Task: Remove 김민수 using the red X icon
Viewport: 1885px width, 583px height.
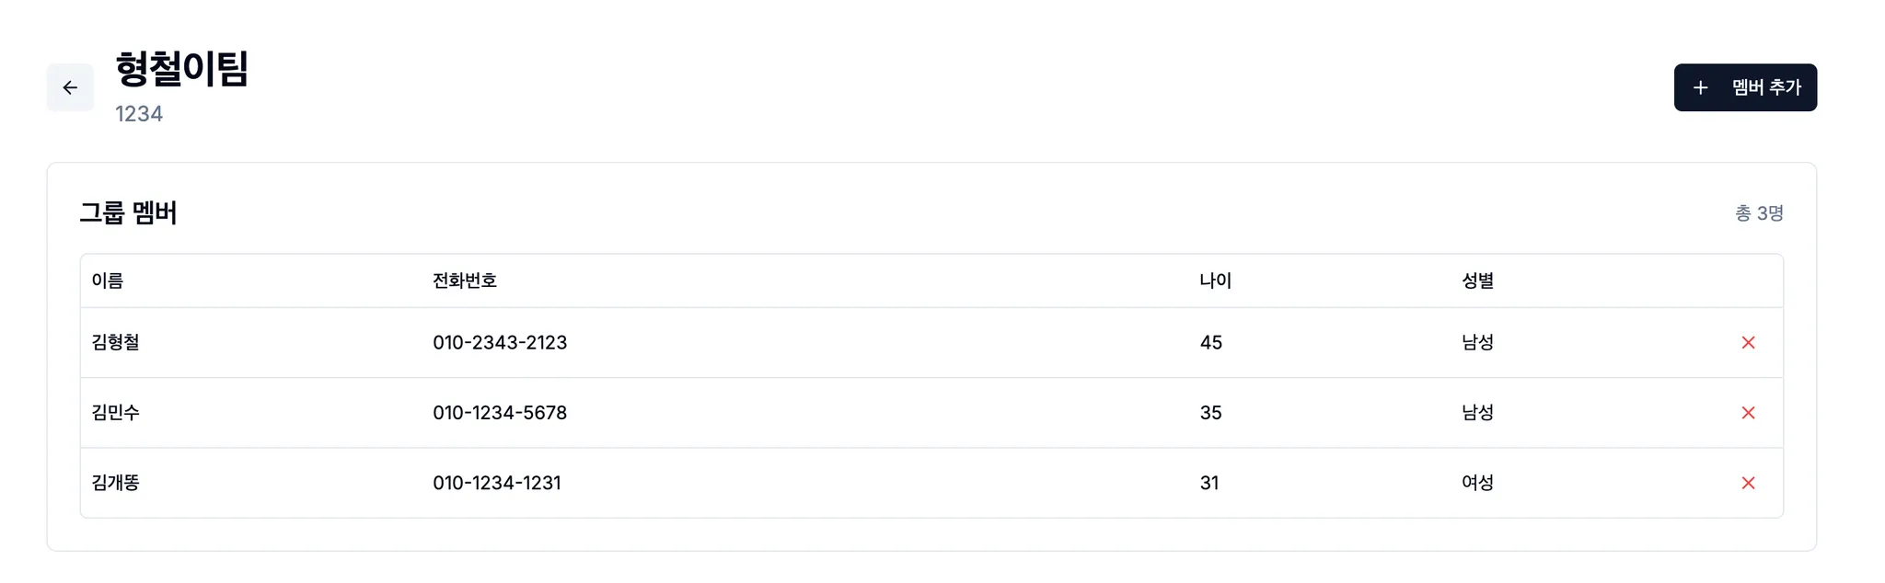Action: tap(1748, 413)
